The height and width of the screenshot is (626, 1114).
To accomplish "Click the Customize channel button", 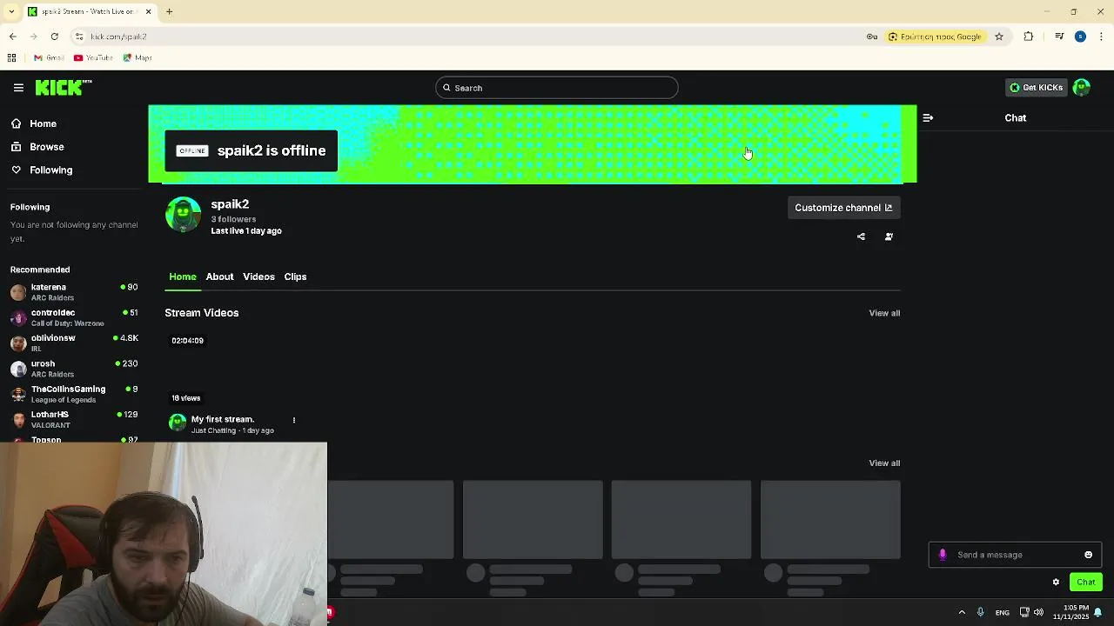I will [x=843, y=208].
